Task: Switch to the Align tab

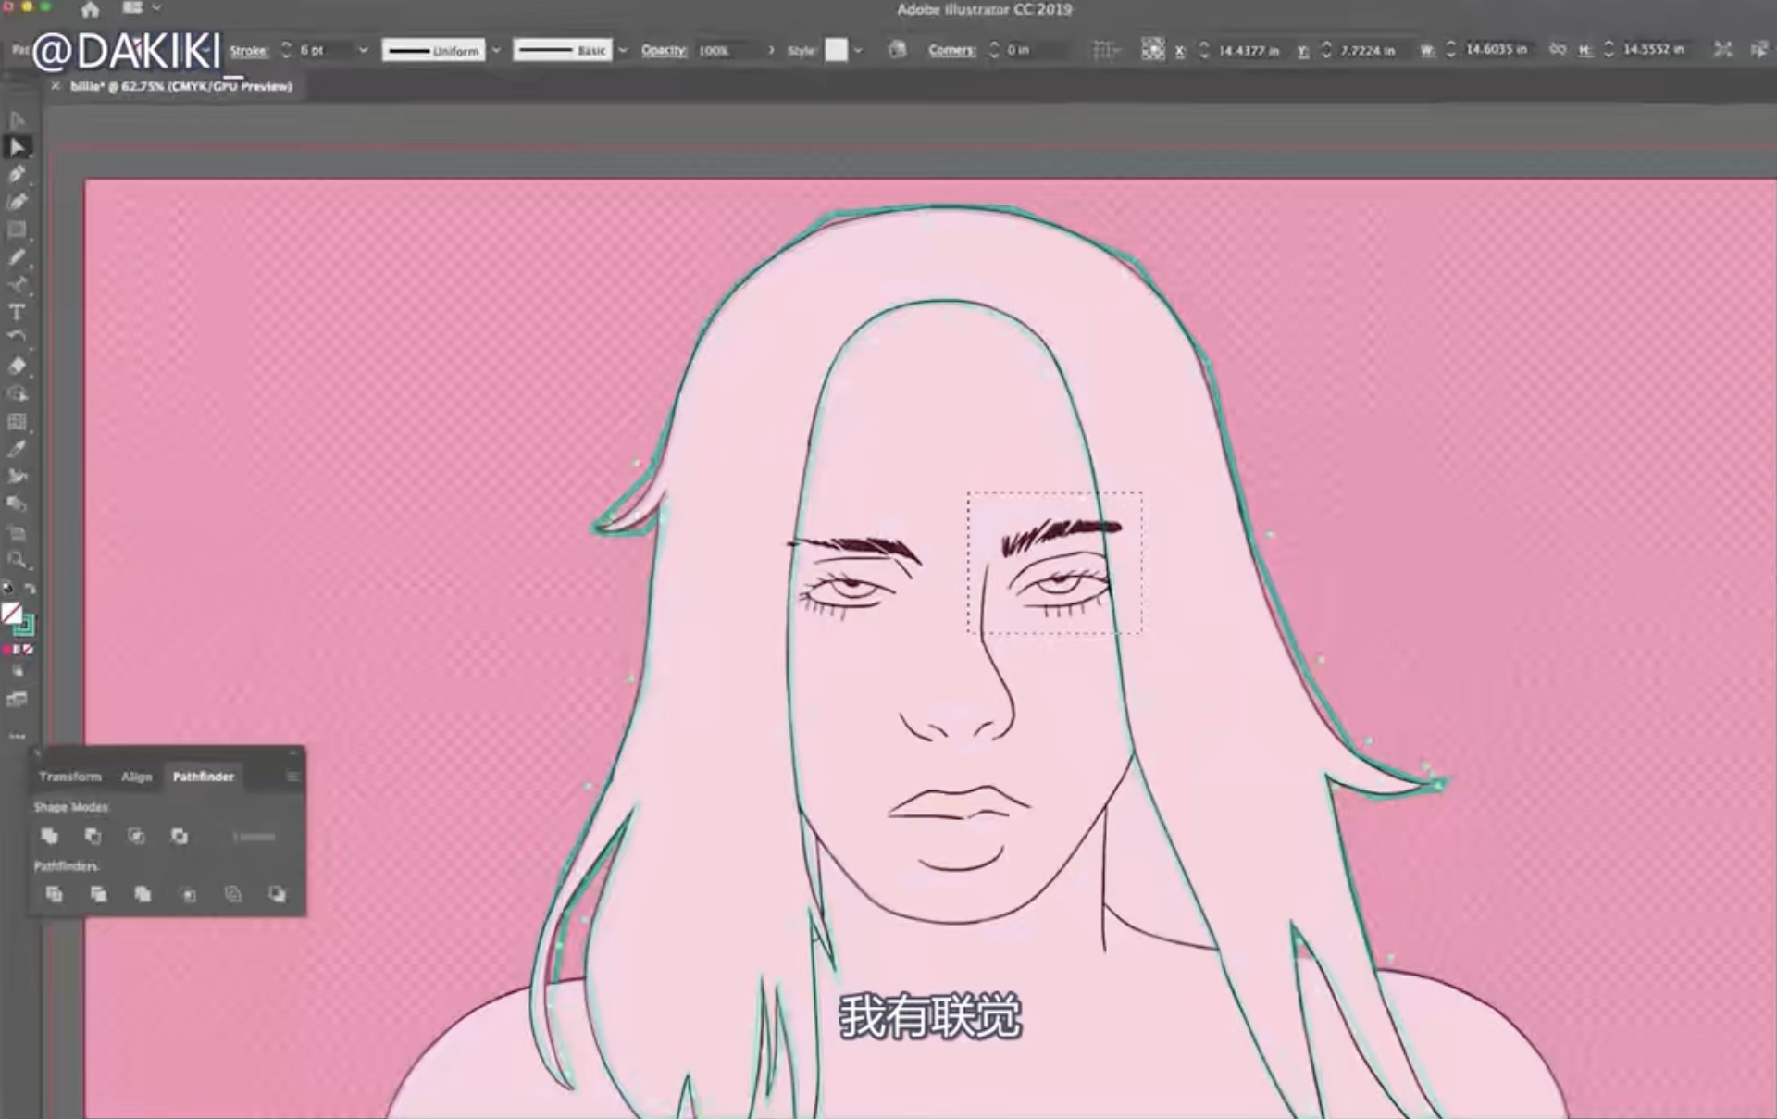Action: 136,777
